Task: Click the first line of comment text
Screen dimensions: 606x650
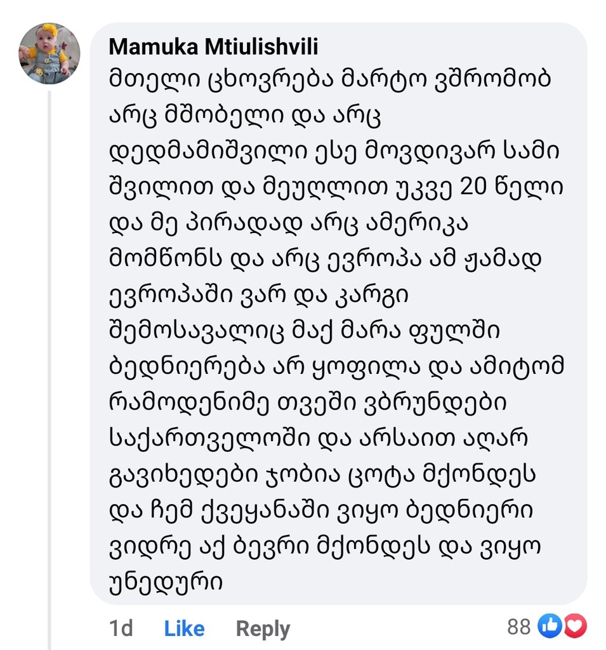Action: point(329,81)
